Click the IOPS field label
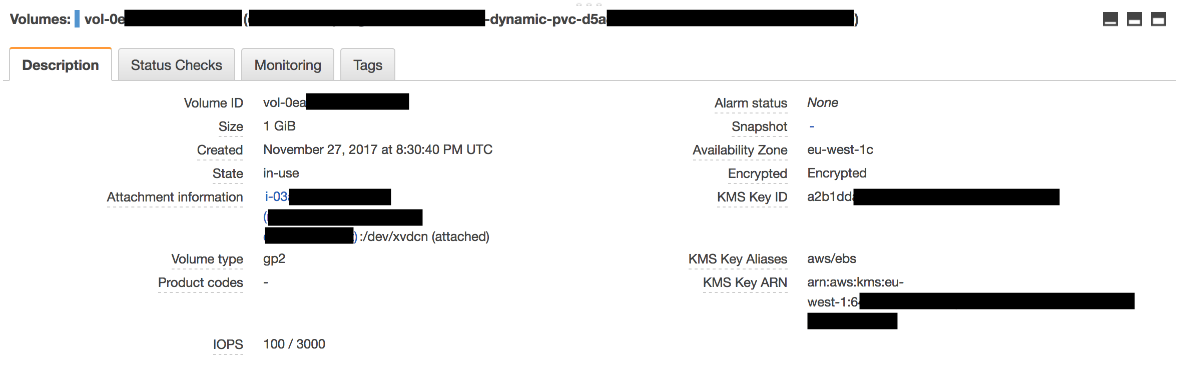The height and width of the screenshot is (385, 1182). [228, 344]
